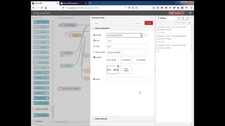Viewport: 225px width, 126px height.
Task: Open the dashboard chart icon tab
Action: pos(187,18)
